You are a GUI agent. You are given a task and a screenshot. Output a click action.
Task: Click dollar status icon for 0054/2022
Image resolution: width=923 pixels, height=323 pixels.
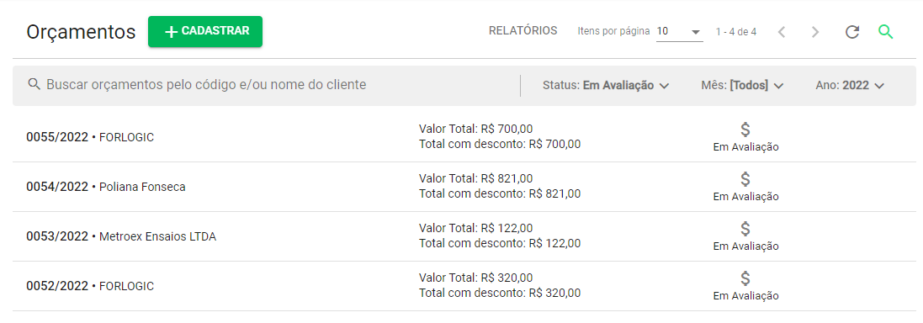coord(745,179)
